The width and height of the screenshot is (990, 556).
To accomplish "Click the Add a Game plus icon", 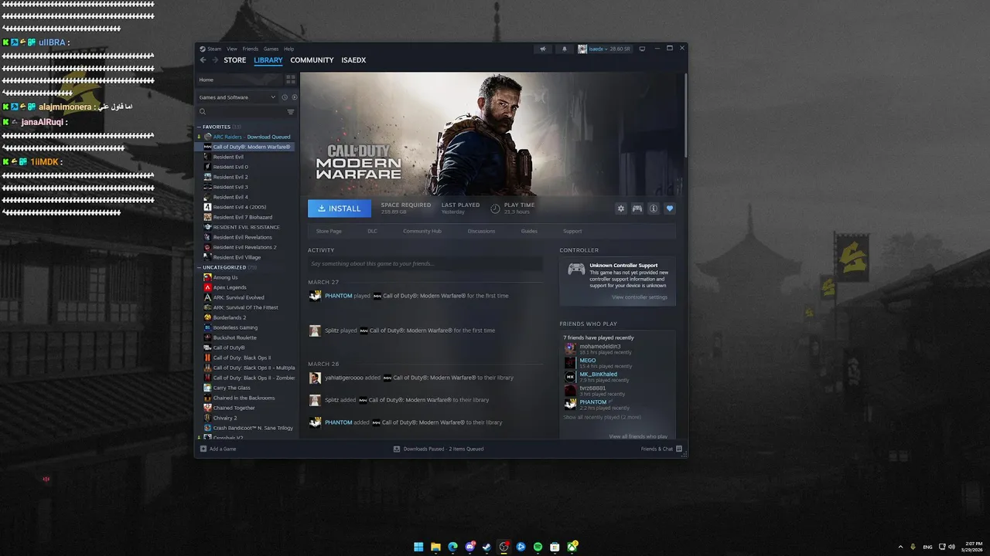I will click(x=203, y=449).
